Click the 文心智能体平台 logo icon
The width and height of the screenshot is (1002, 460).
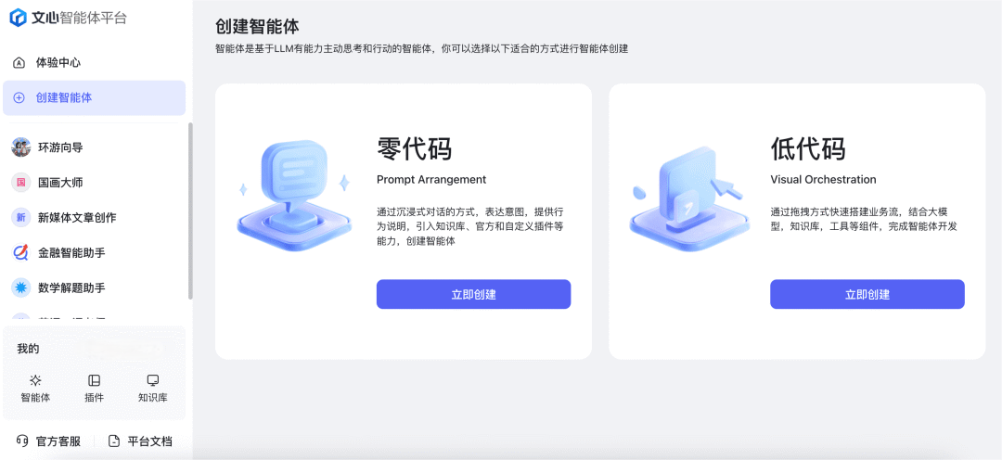click(x=18, y=18)
